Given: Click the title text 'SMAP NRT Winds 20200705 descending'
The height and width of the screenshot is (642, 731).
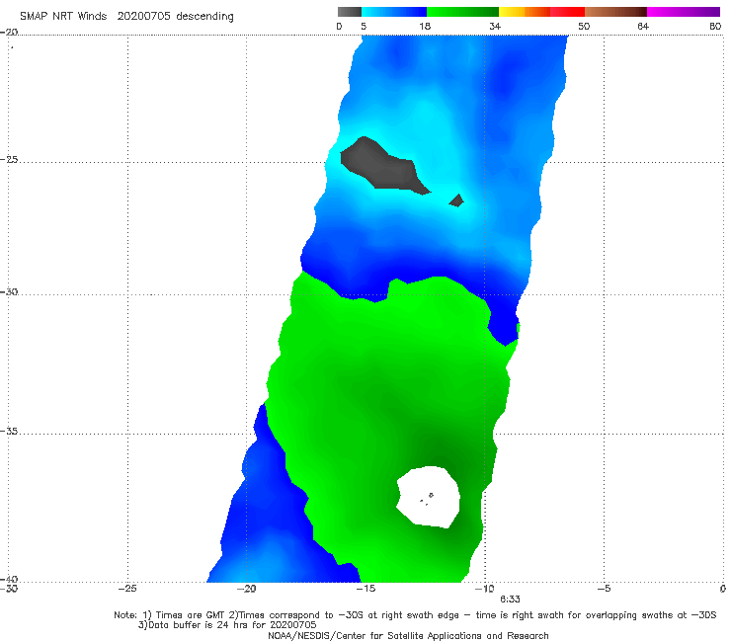Looking at the screenshot, I should 126,17.
